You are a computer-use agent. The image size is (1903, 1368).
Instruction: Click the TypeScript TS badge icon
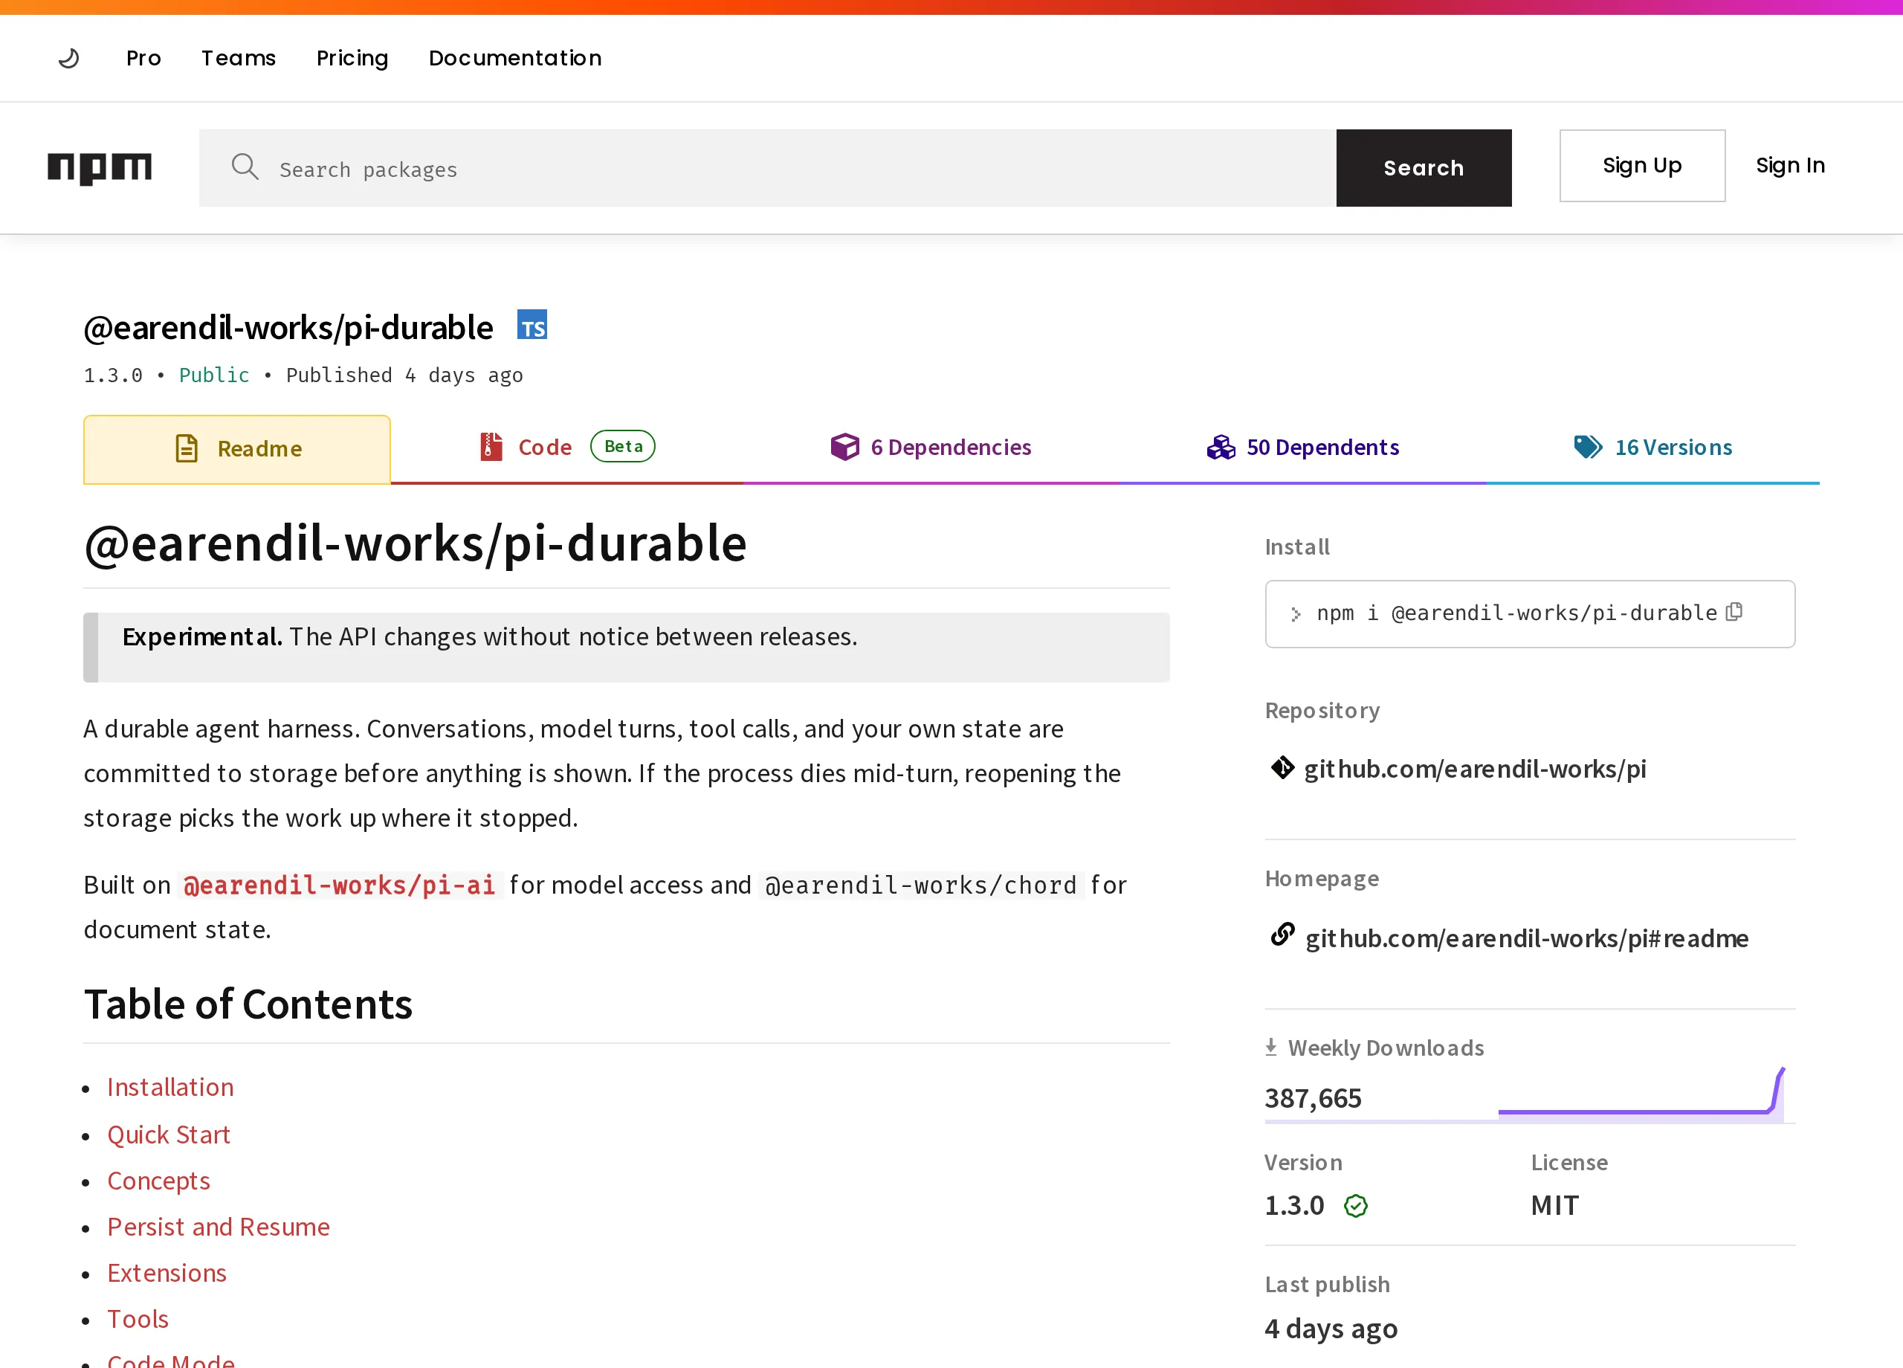pos(532,326)
